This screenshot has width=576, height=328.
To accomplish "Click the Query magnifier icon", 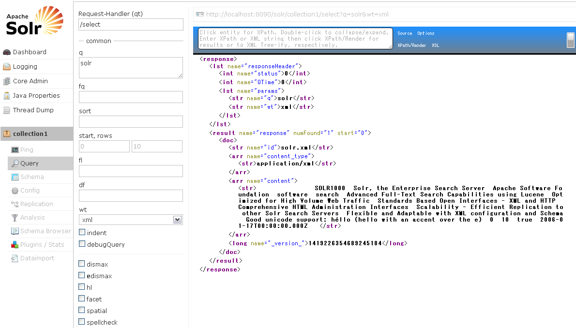I will pyautogui.click(x=15, y=163).
